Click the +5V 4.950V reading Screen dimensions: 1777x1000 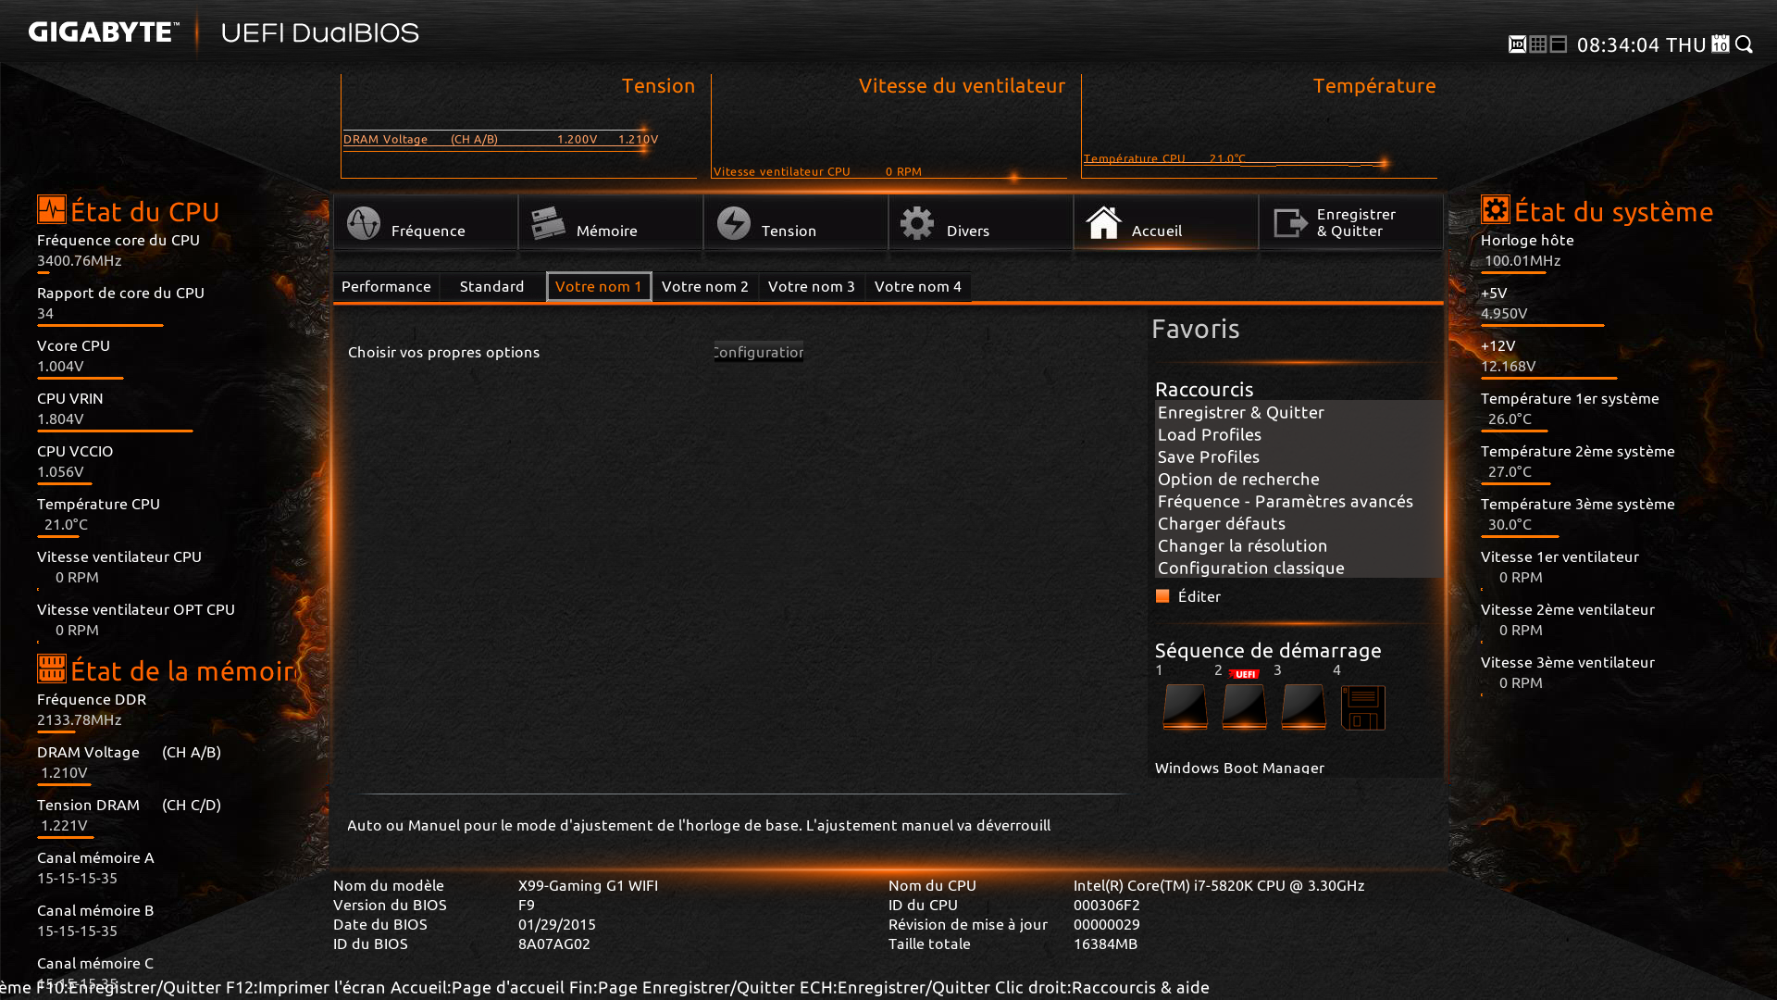tap(1504, 313)
